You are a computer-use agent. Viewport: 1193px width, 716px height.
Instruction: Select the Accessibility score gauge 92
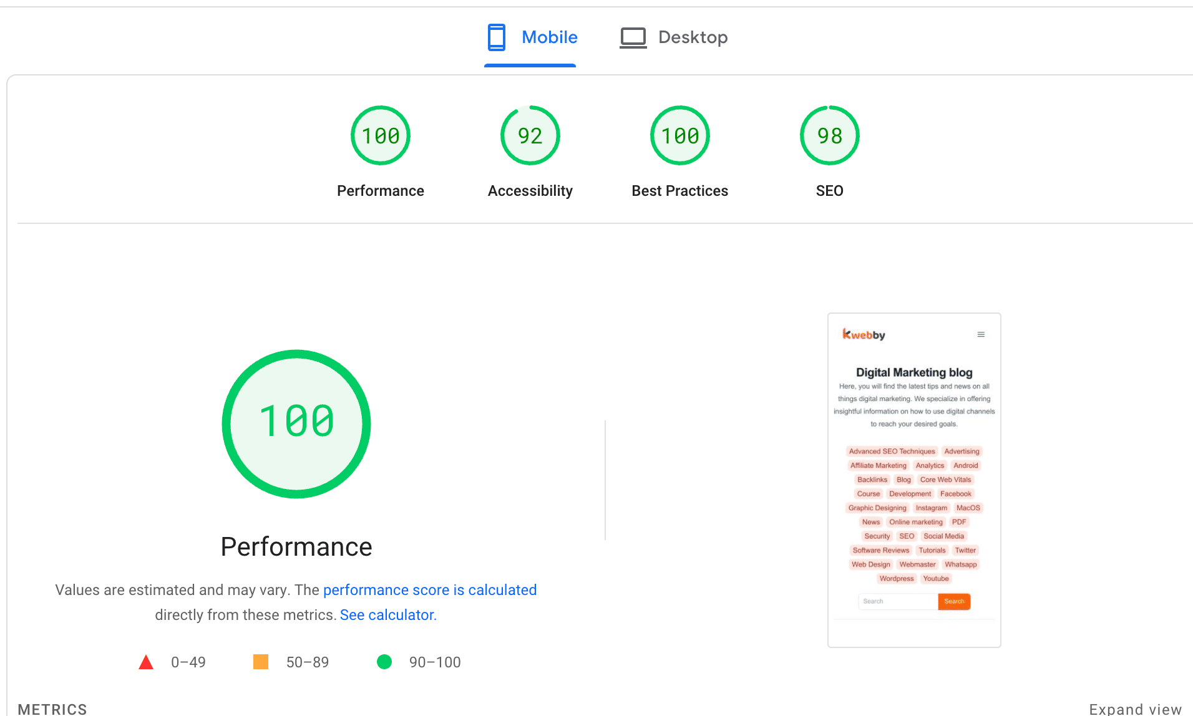[x=530, y=135]
